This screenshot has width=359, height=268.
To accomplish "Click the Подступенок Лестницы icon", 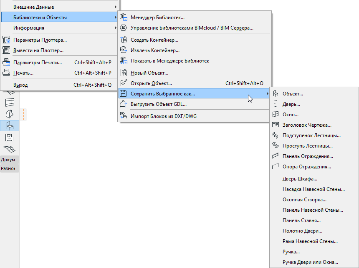I will (276, 135).
